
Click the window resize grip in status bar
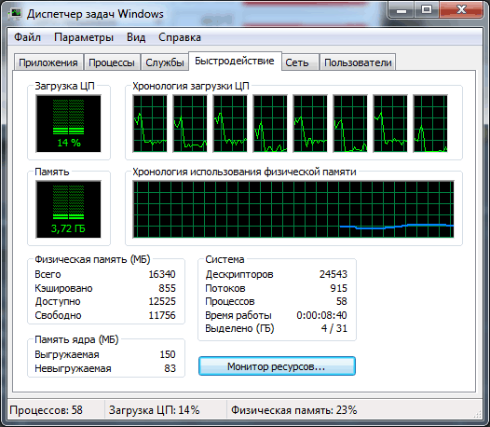point(478,414)
